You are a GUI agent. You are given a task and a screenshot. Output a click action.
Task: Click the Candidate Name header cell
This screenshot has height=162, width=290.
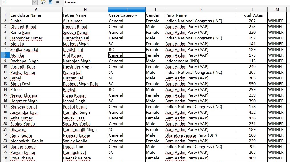coord(36,15)
